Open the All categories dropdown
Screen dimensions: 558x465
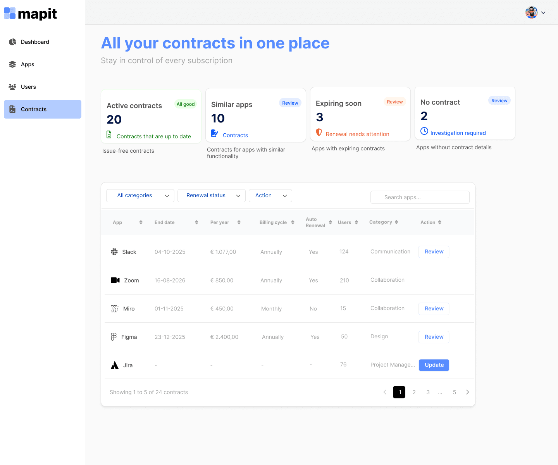point(140,195)
